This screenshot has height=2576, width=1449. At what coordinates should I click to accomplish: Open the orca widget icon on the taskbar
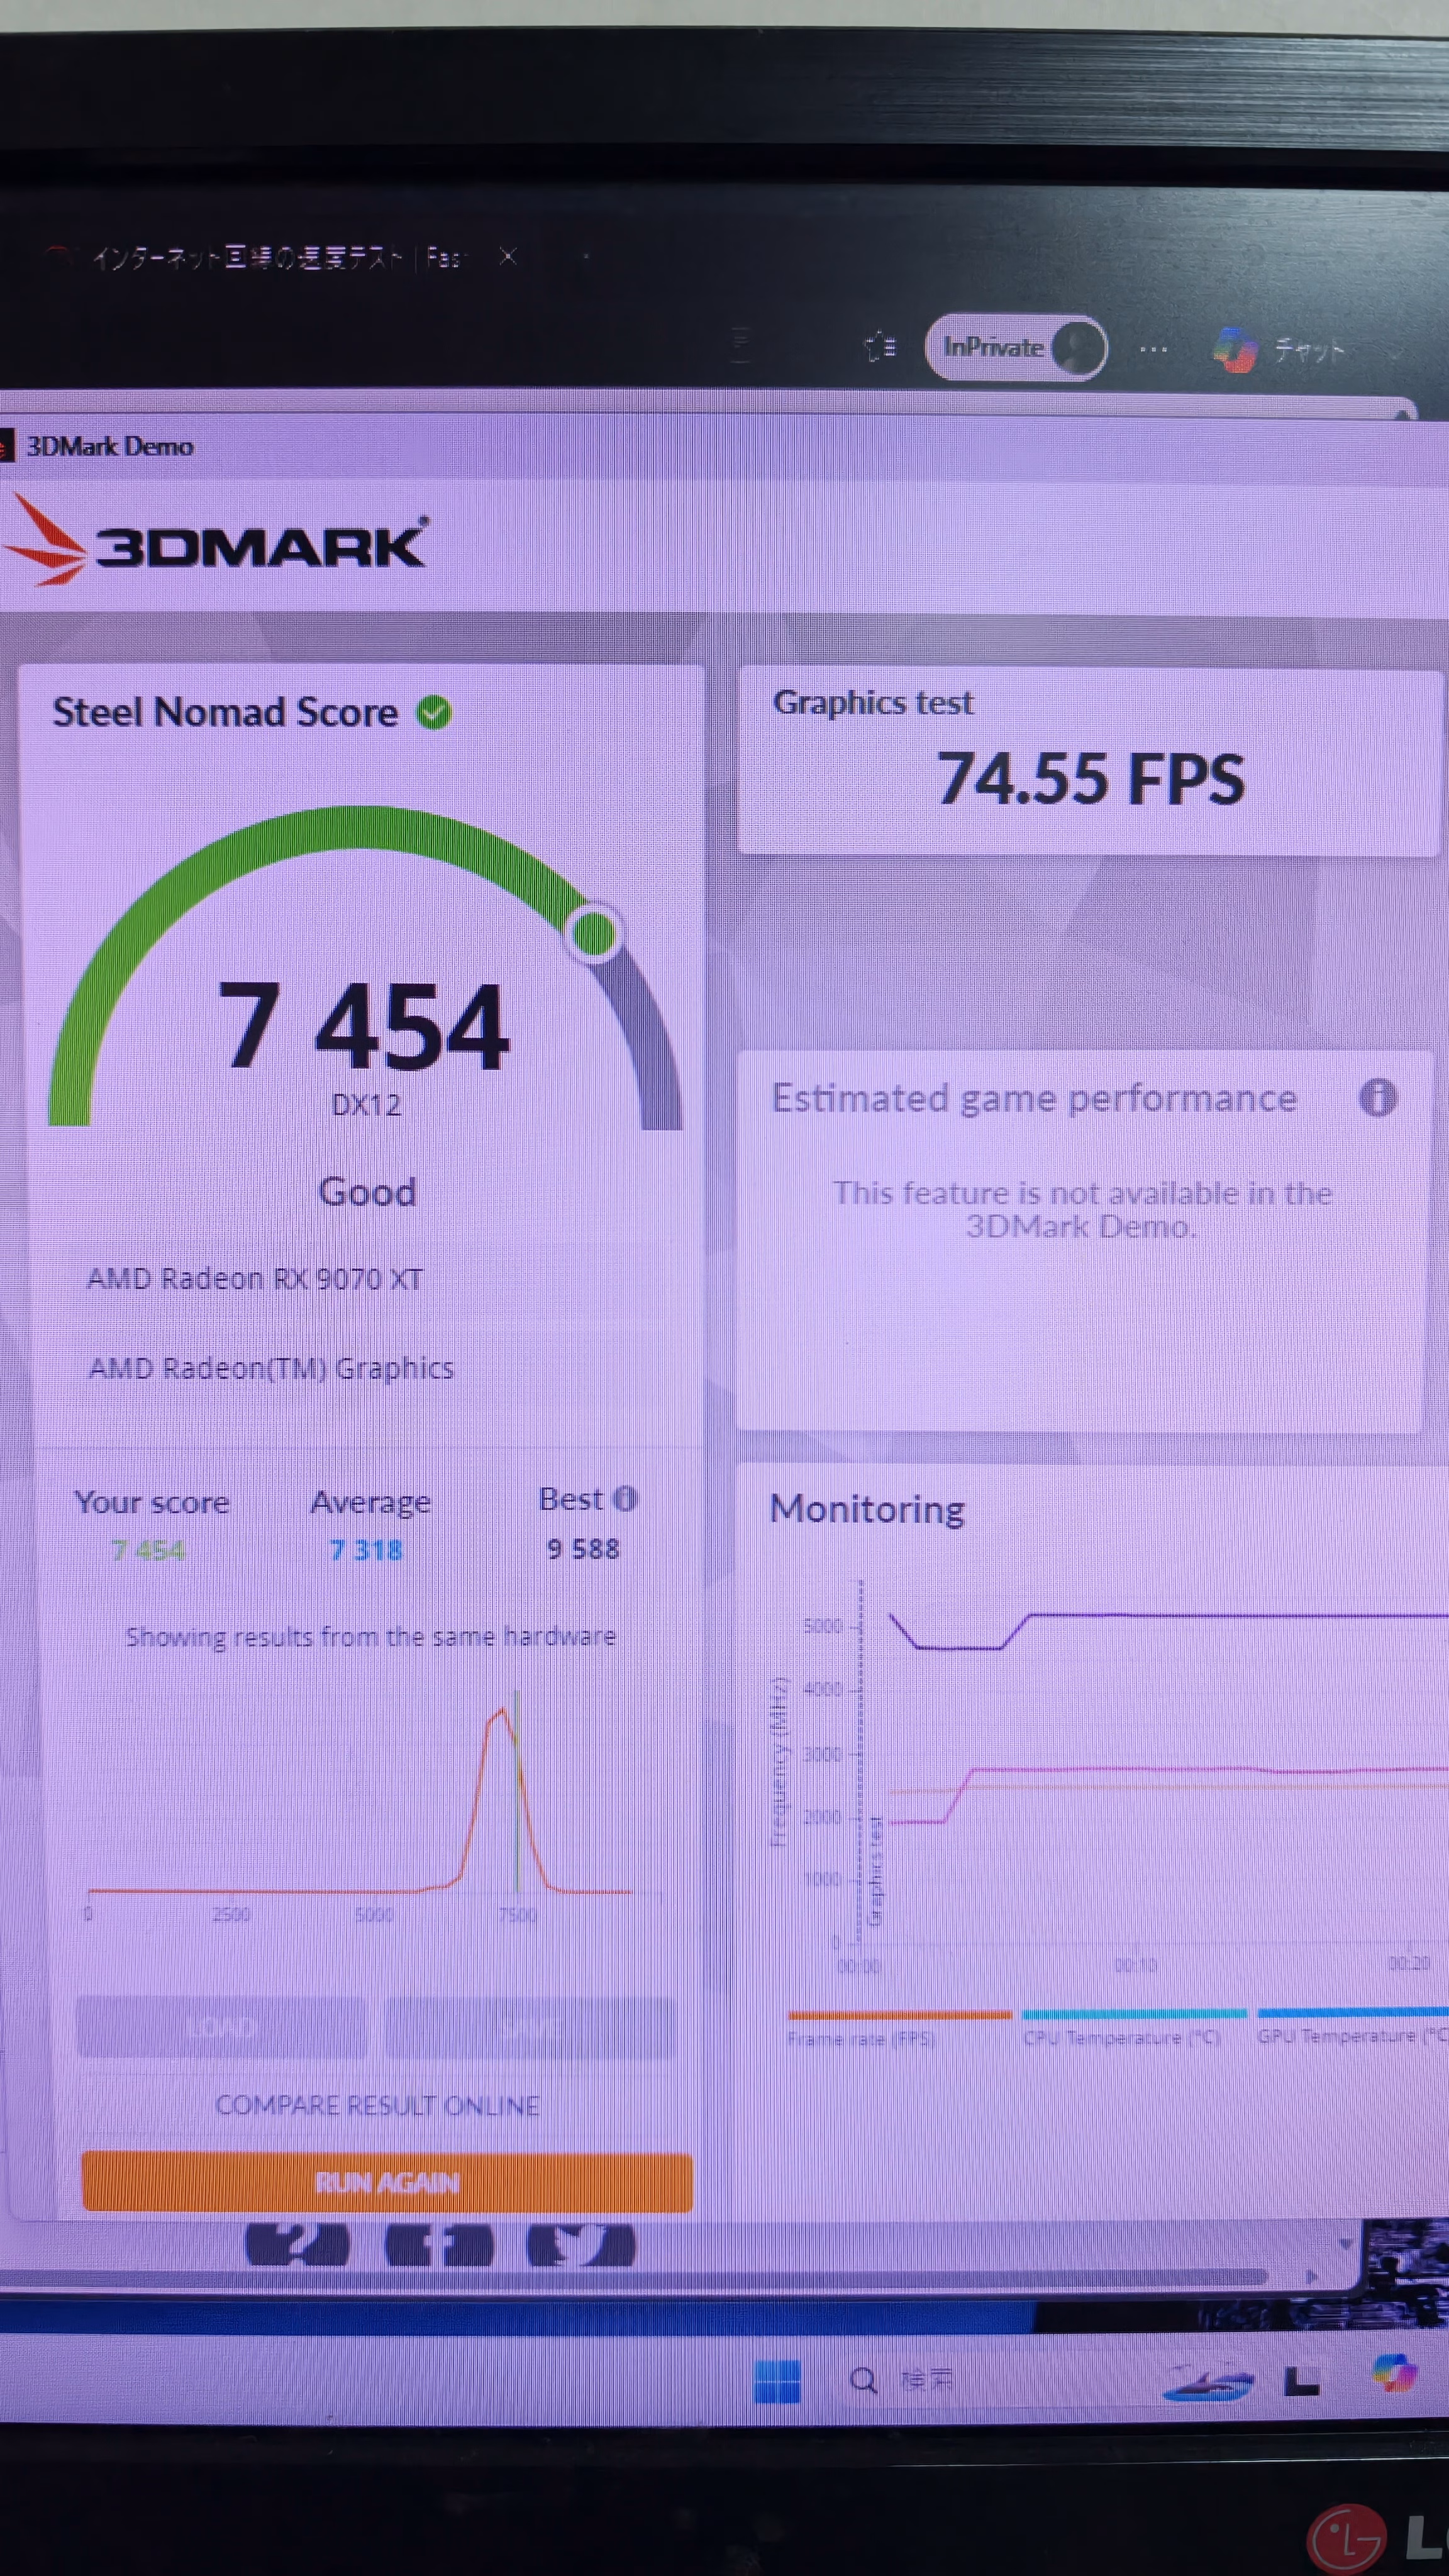click(x=1208, y=2381)
